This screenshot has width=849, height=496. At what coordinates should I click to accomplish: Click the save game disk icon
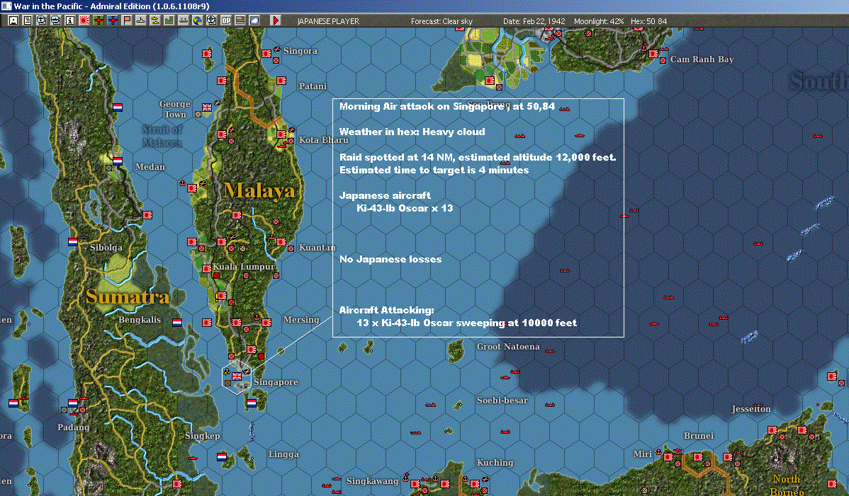coord(13,21)
